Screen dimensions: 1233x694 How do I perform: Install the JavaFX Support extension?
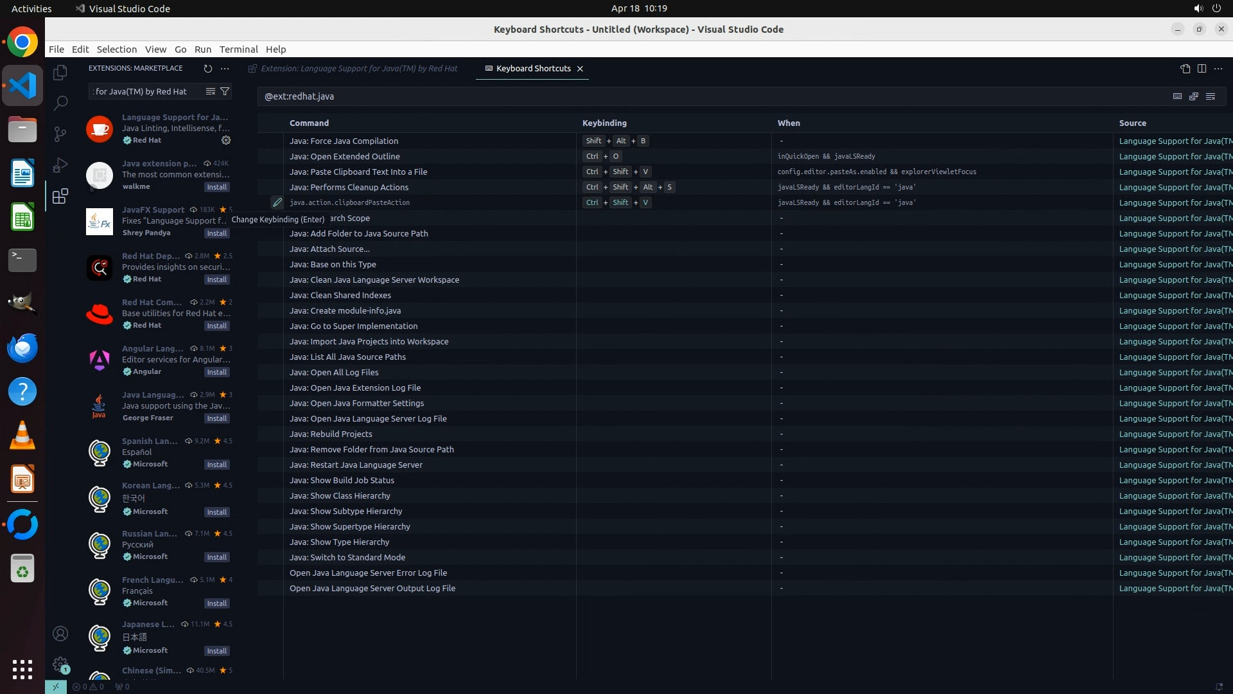pos(216,233)
